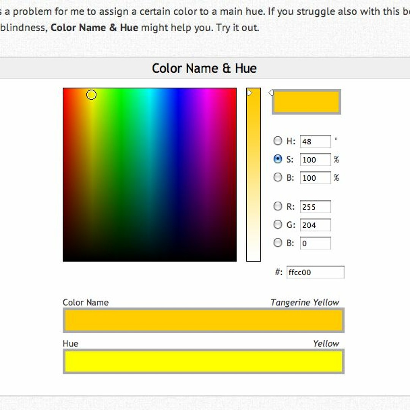Click the current color preview swatch
This screenshot has height=410, width=410.
pos(306,102)
